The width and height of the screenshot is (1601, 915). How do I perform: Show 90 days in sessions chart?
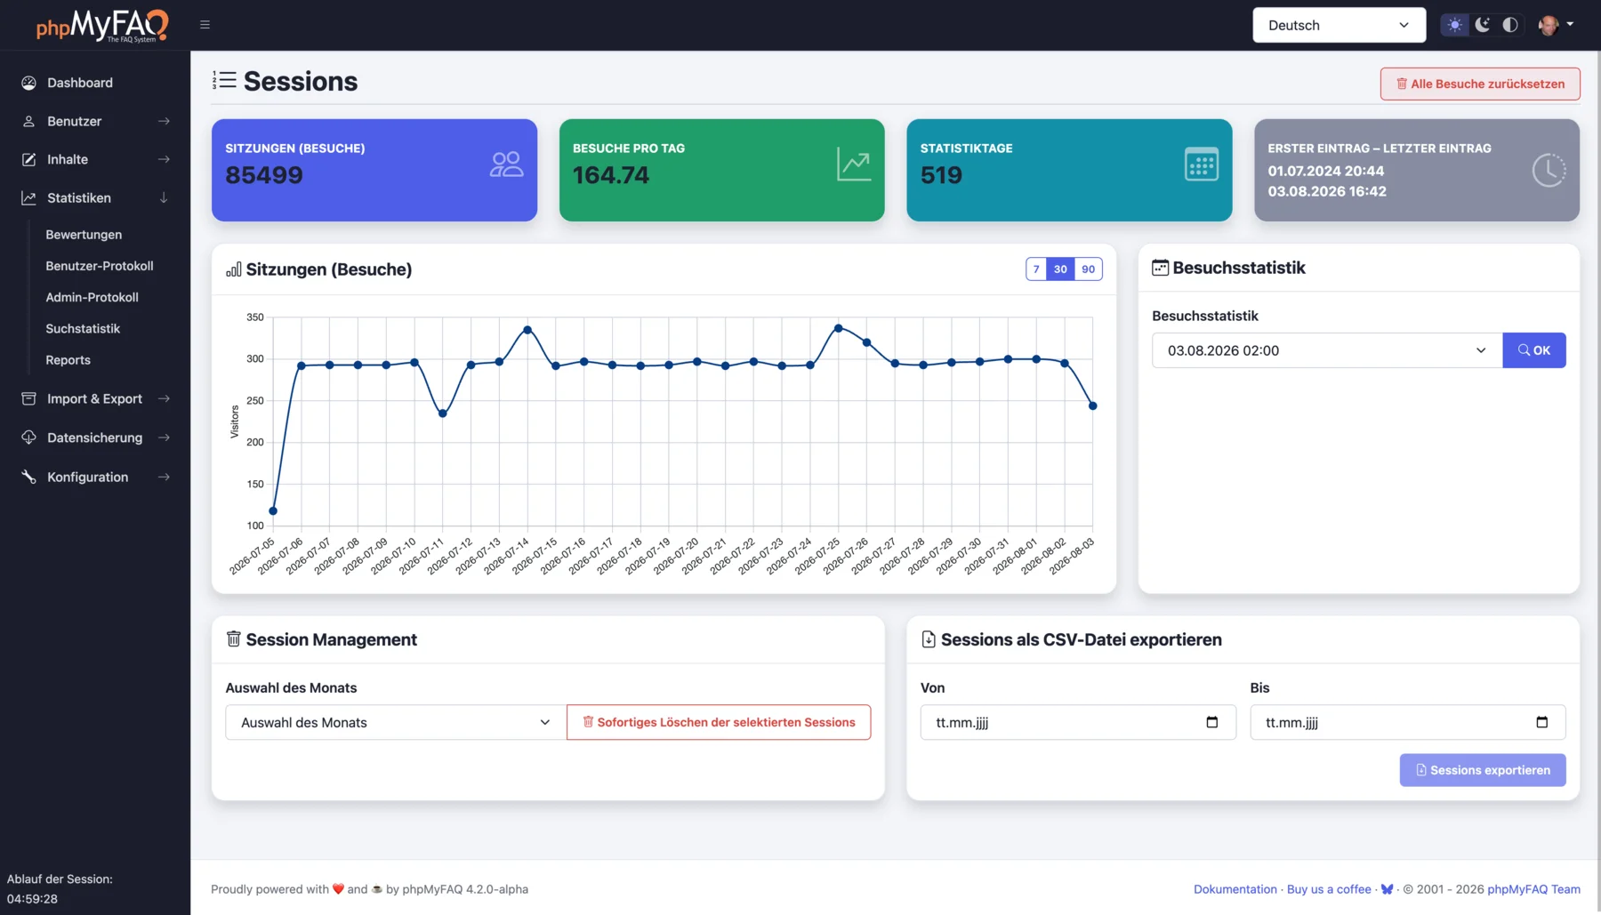pyautogui.click(x=1089, y=269)
